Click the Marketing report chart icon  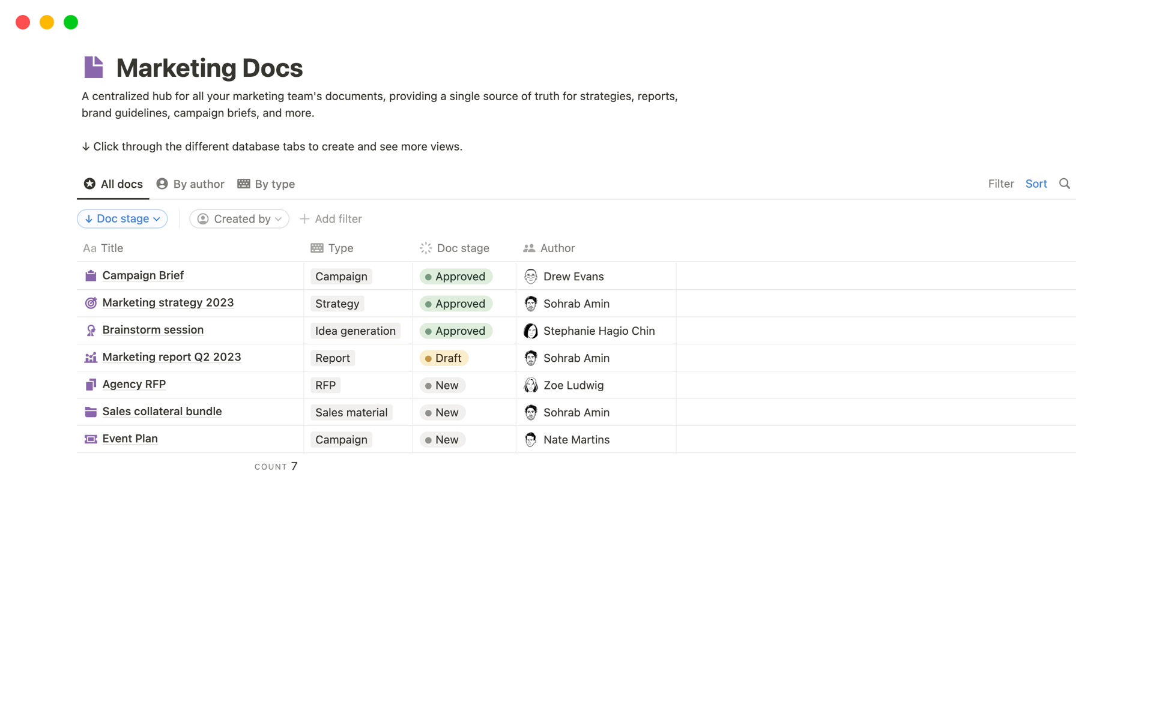[91, 358]
